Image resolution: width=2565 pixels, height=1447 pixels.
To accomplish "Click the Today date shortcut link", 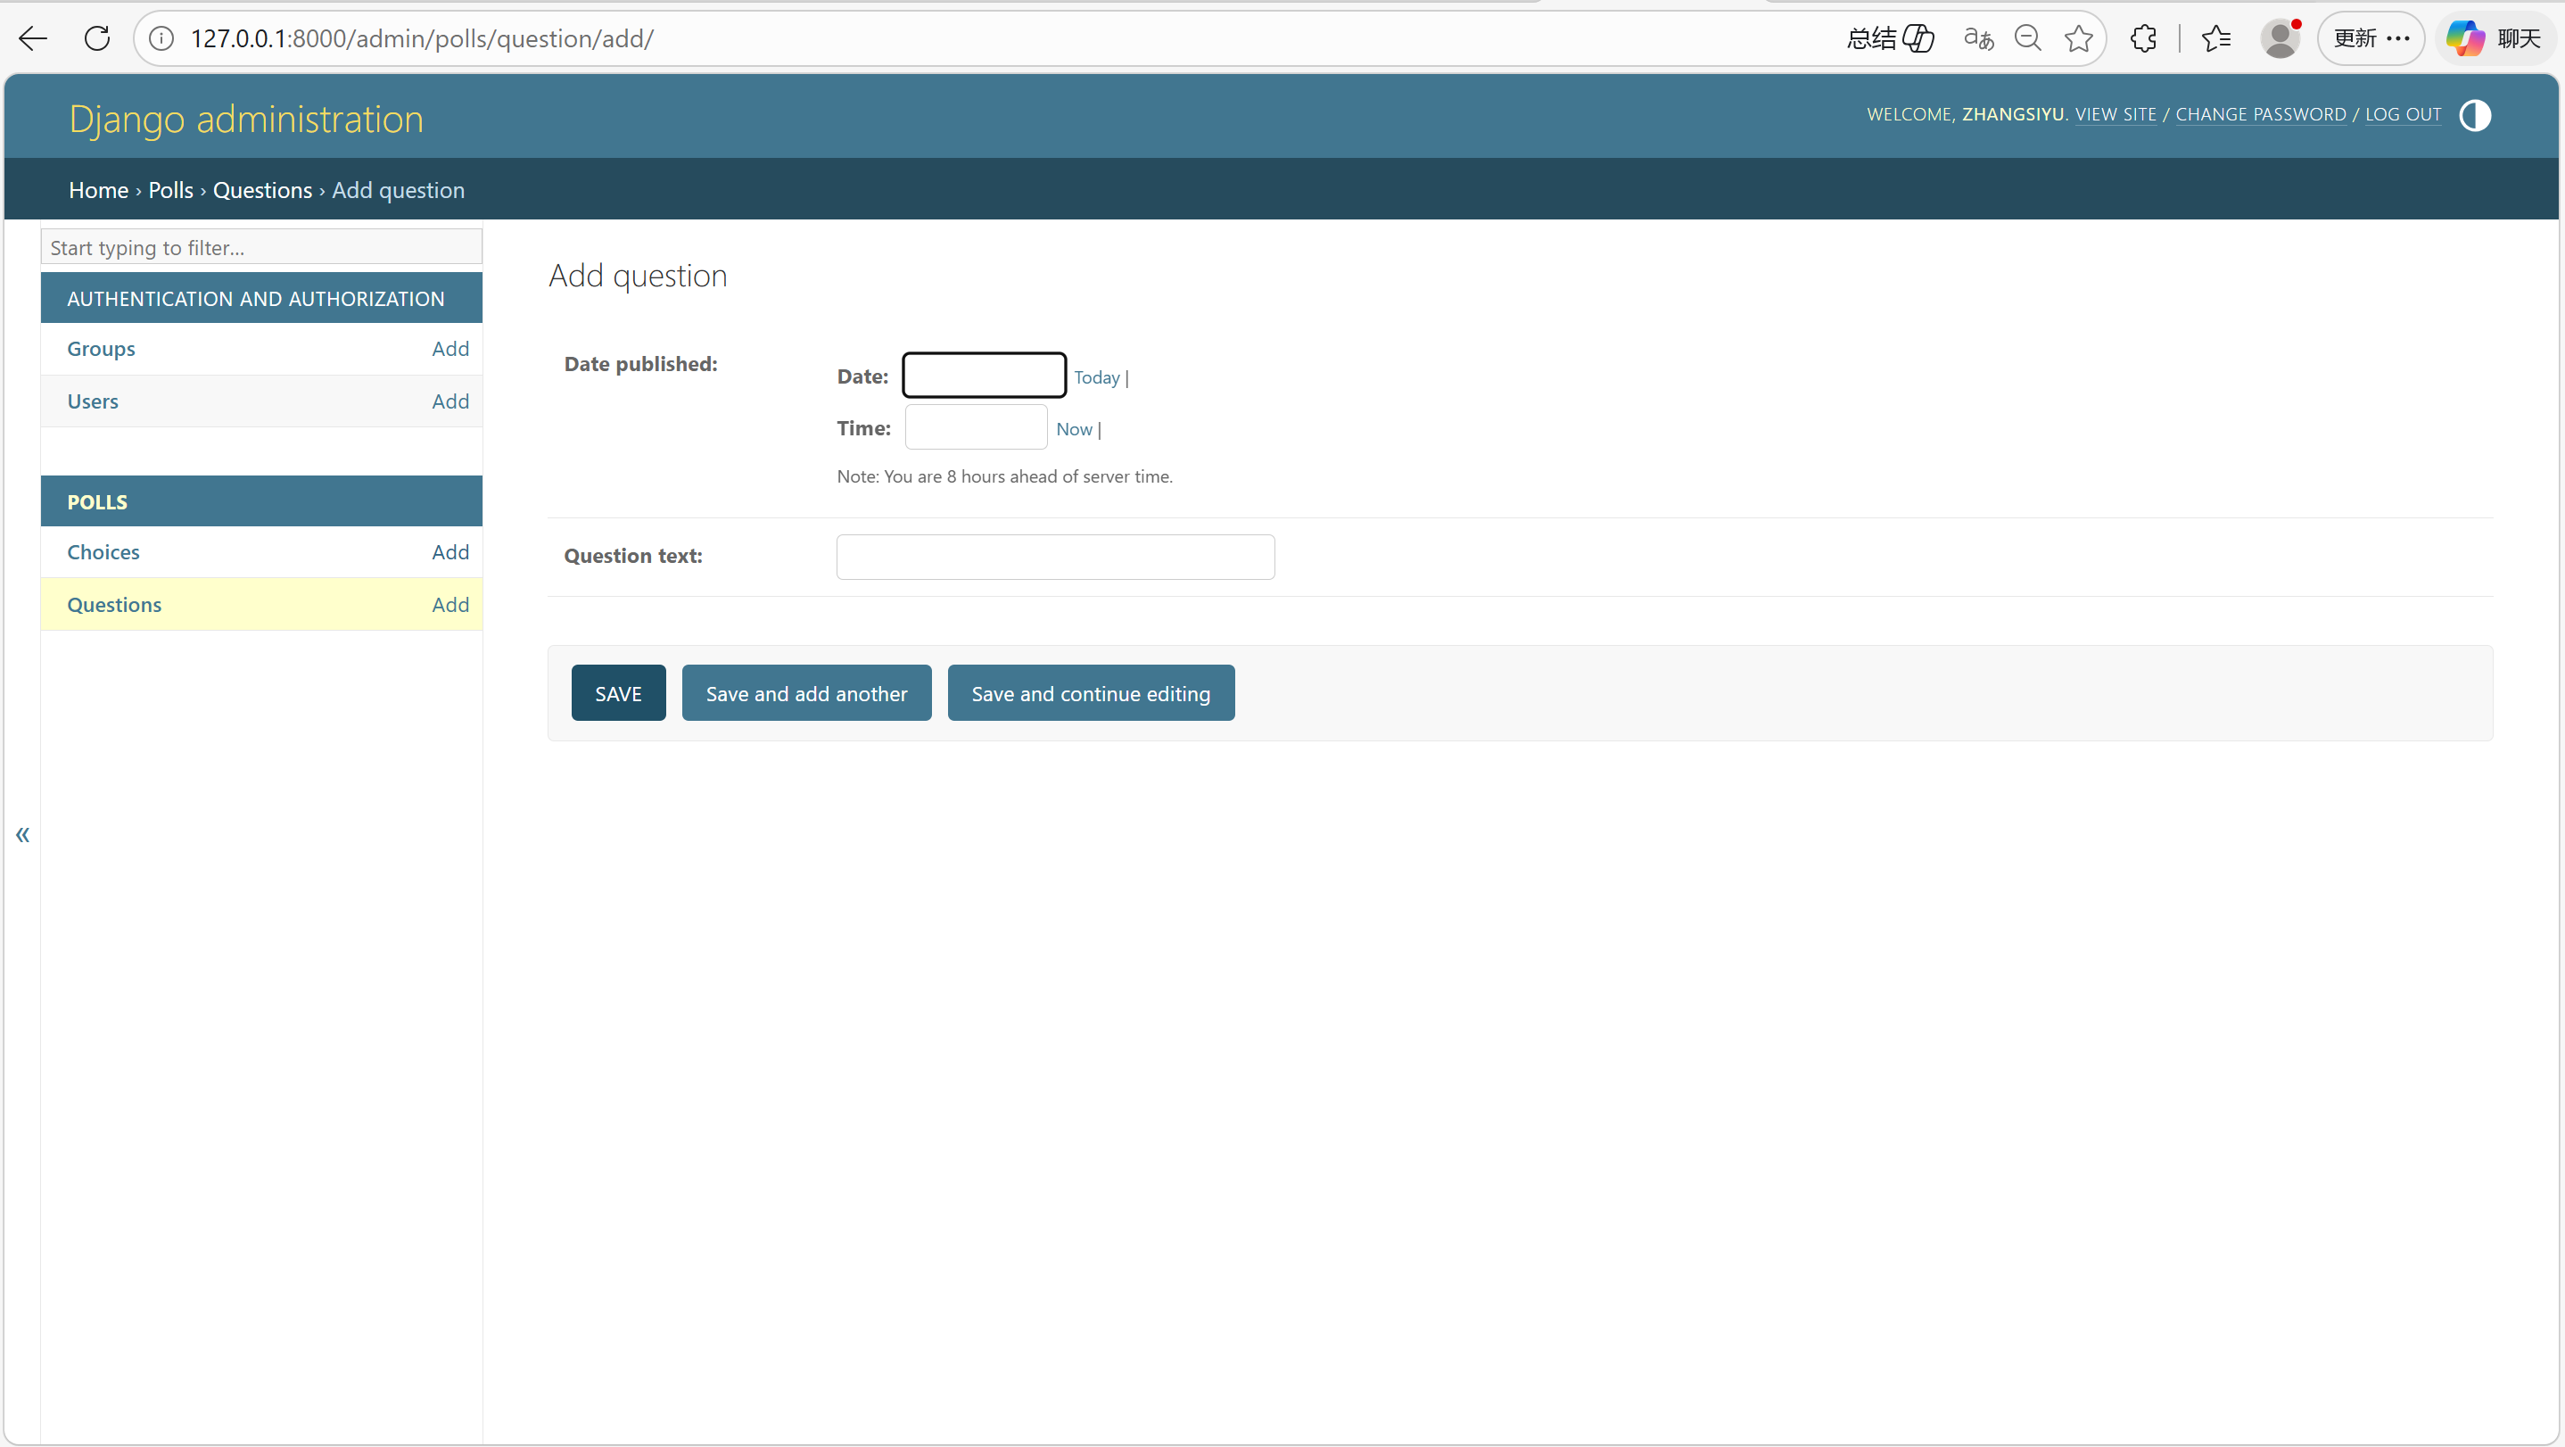I will (1096, 377).
